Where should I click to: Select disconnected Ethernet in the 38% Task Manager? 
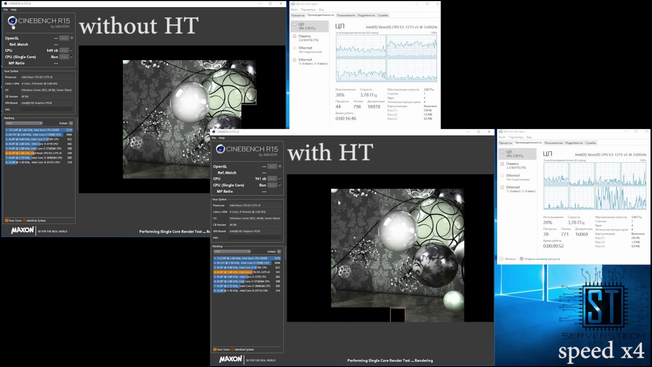pyautogui.click(x=309, y=49)
